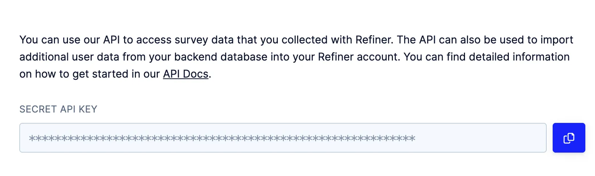The width and height of the screenshot is (595, 176).
Task: Click the word "KEY" in the field label
Action: [88, 109]
